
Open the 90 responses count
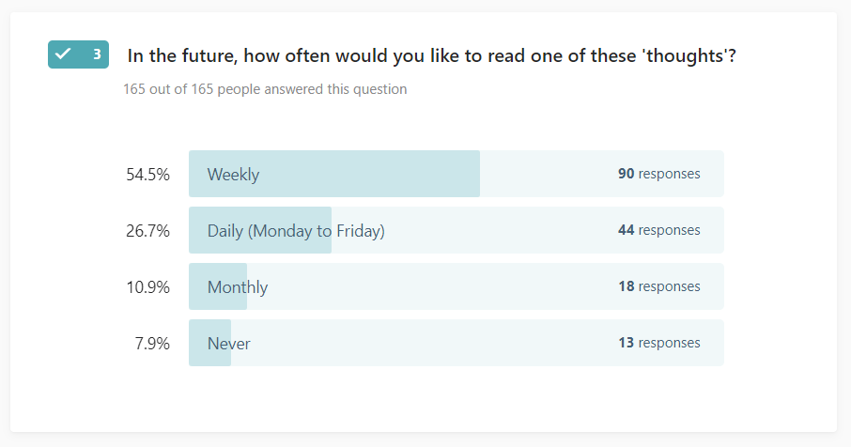click(x=658, y=174)
